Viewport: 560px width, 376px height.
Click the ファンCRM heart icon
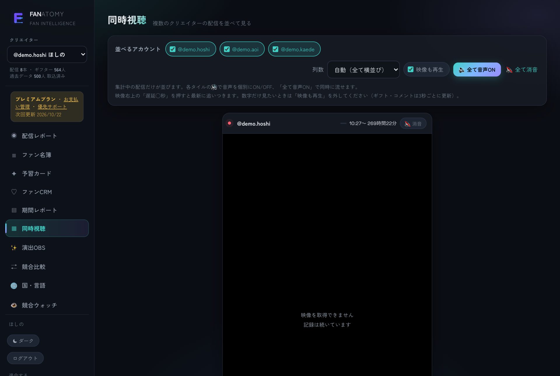click(14, 192)
